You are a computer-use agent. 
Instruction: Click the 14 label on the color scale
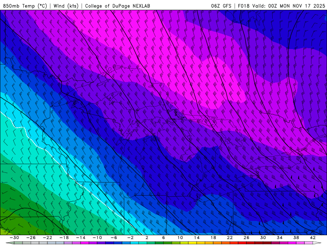pos(197,238)
